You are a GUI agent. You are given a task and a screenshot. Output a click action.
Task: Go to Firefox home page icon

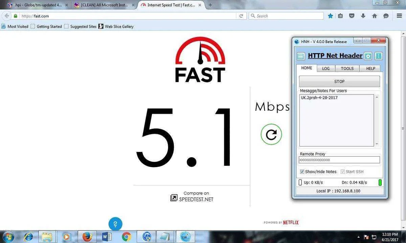pos(375,16)
